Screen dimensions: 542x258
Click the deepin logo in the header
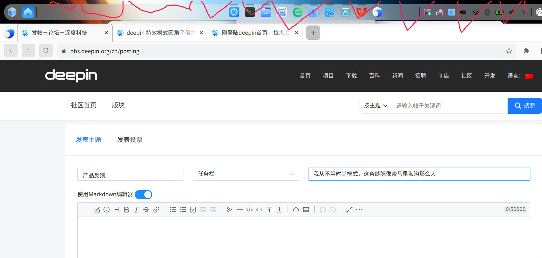[71, 75]
